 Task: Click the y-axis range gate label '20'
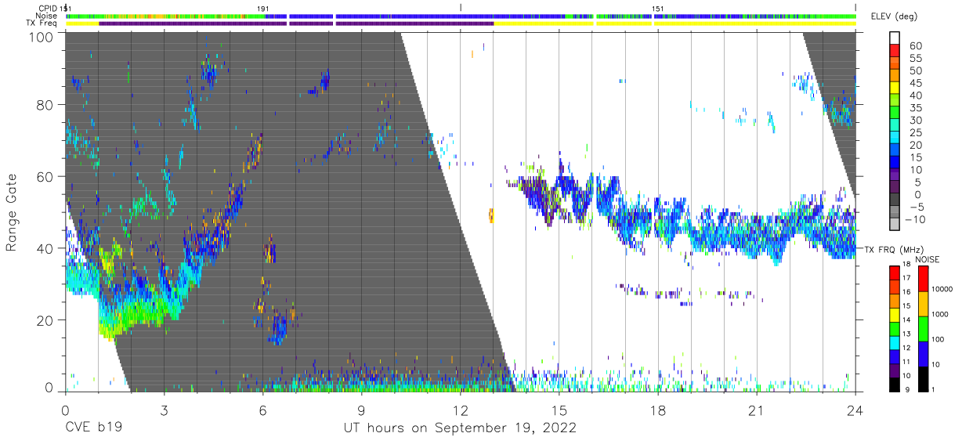coord(45,320)
